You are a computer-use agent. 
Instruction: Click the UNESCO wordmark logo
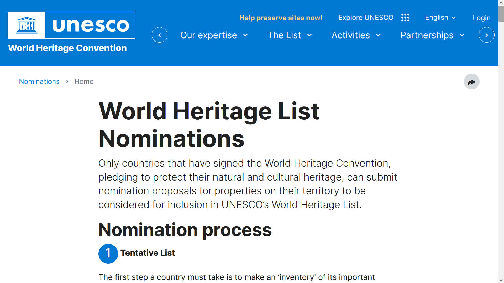[90, 25]
